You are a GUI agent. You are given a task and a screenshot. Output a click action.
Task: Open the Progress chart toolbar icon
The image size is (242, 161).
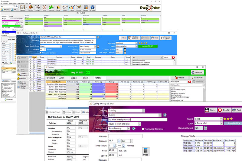(72, 8)
